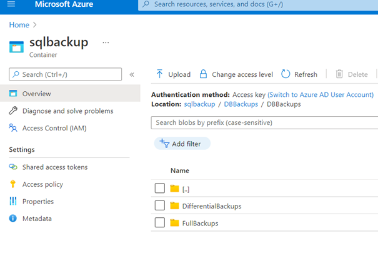Click the sidebar search magnifier icon
The height and width of the screenshot is (266, 378).
16,74
